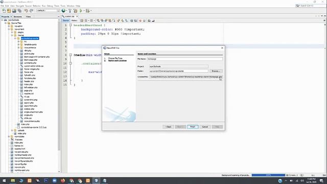Collapse the code fold on line 1

click(71, 25)
